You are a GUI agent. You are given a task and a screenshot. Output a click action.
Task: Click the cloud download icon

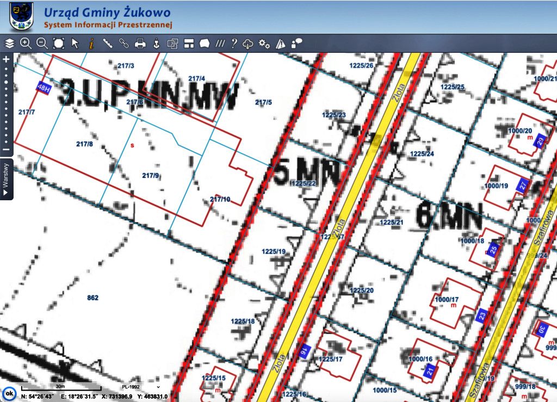tap(249, 44)
